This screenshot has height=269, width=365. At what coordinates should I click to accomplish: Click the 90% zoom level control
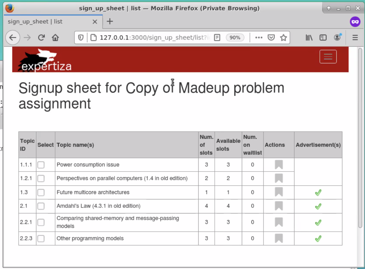tap(235, 37)
